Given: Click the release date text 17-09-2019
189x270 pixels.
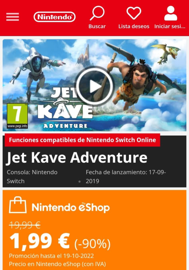Looking at the screenshot, I should pyautogui.click(x=126, y=177).
